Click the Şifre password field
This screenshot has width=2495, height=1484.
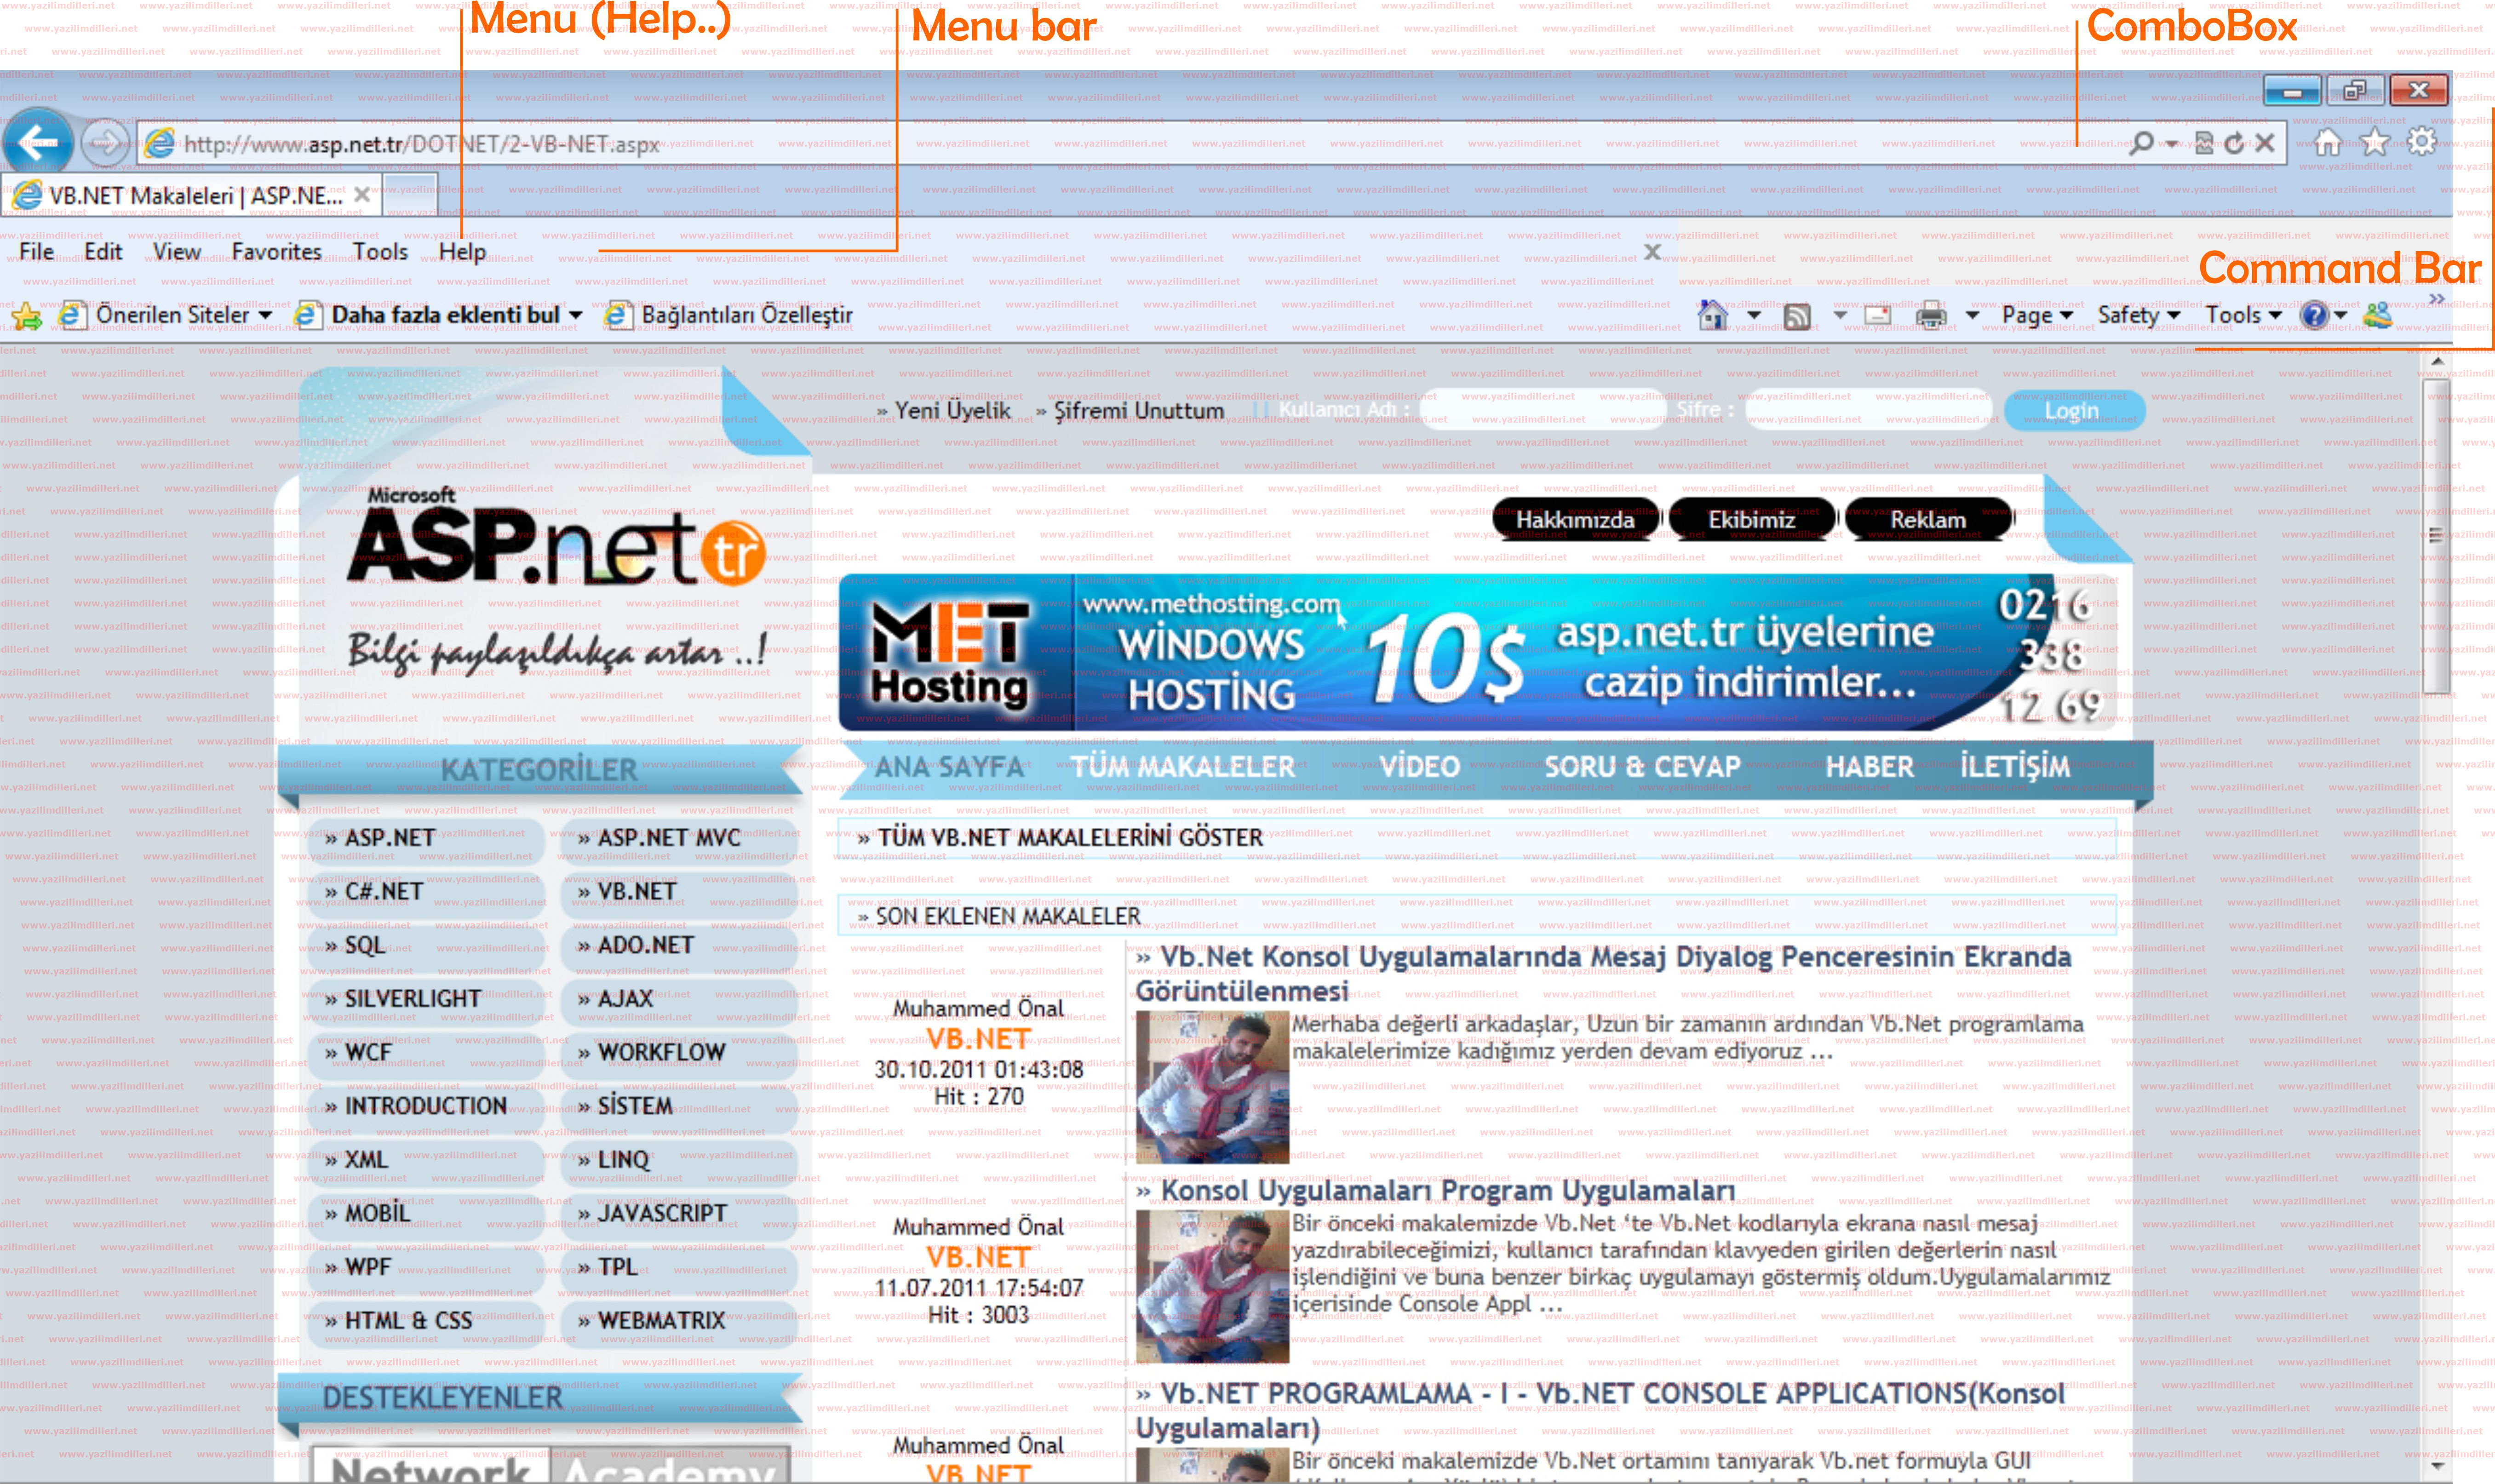(x=1868, y=410)
